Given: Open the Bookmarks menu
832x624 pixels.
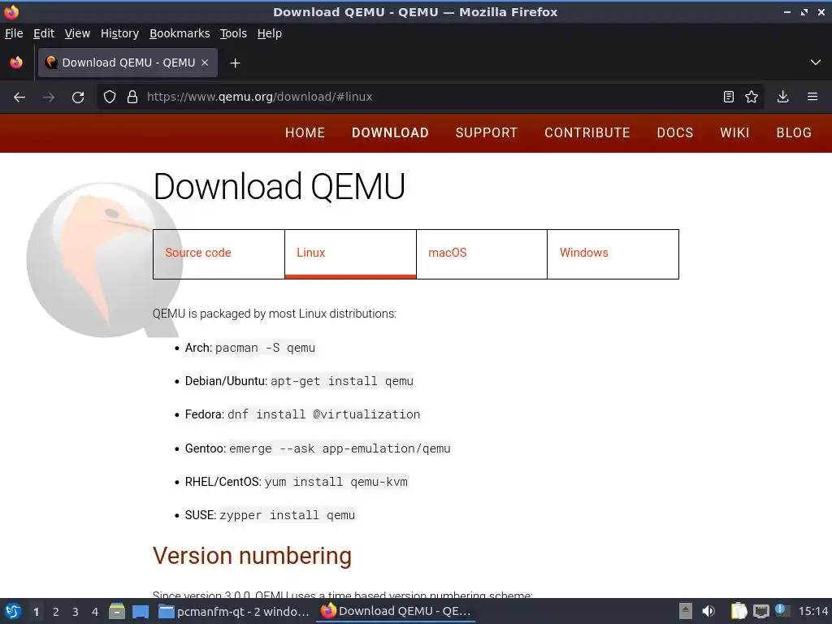Looking at the screenshot, I should (x=180, y=33).
